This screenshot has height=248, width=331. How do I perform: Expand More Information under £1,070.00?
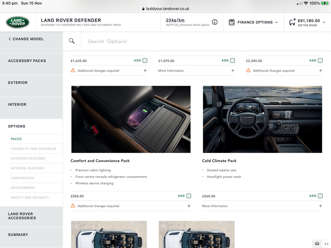[x=233, y=70]
